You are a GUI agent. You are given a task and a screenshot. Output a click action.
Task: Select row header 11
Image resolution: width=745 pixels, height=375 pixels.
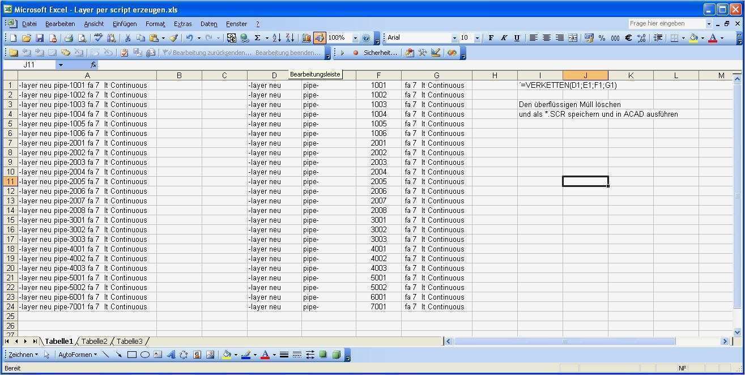coord(10,182)
